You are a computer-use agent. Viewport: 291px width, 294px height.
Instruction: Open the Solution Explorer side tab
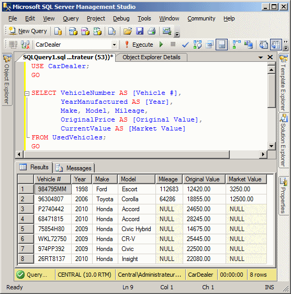tap(284, 140)
